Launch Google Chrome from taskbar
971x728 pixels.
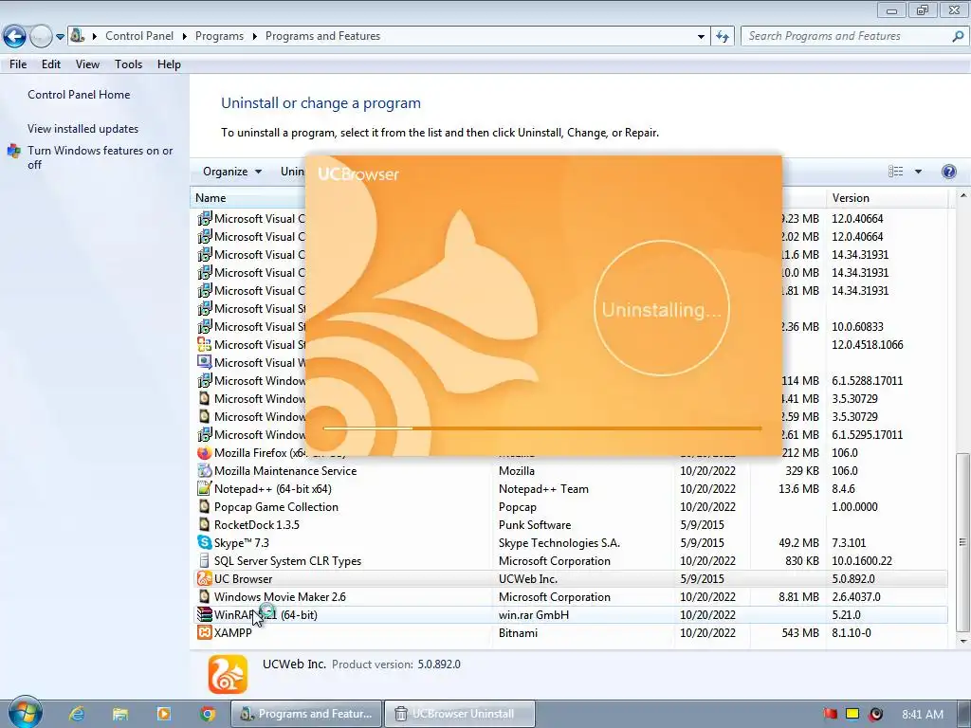[x=208, y=715]
